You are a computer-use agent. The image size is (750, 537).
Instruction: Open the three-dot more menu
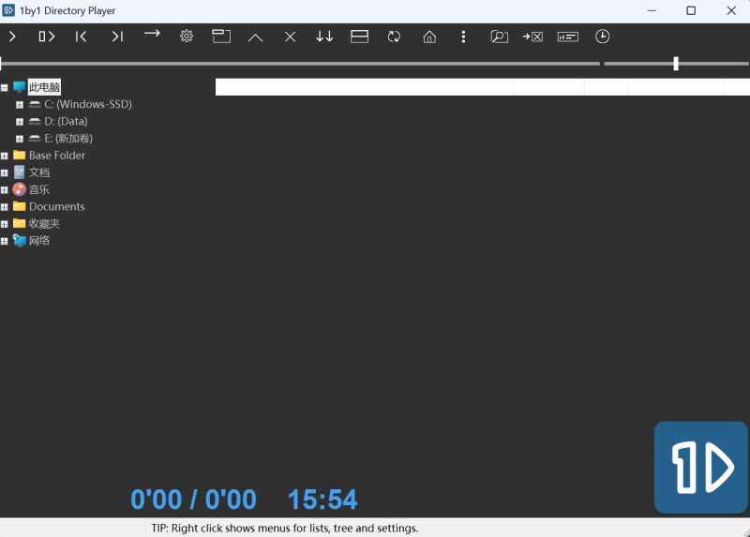[x=463, y=37]
